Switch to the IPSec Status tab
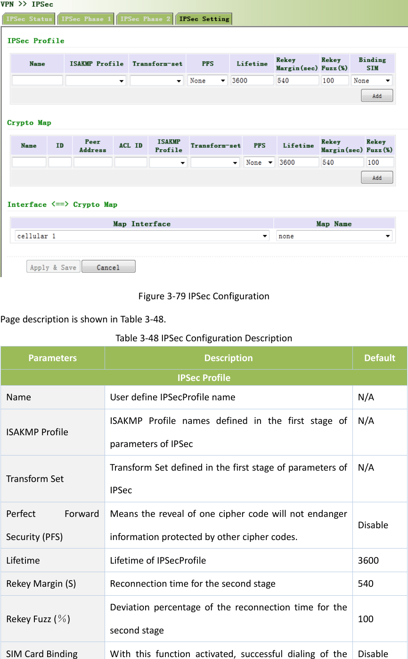Image resolution: width=408 pixels, height=659 pixels. pyautogui.click(x=28, y=18)
